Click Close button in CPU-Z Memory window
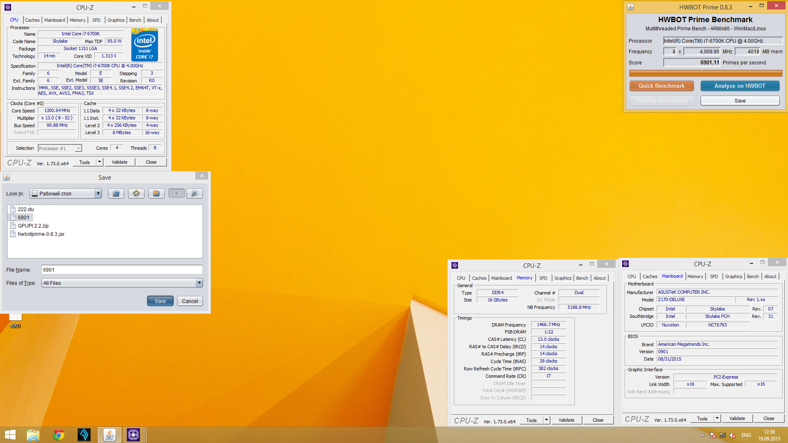This screenshot has height=443, width=788. point(598,420)
